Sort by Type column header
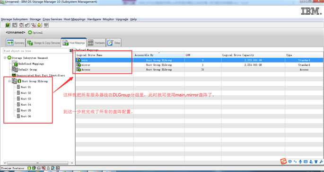 click(x=304, y=55)
